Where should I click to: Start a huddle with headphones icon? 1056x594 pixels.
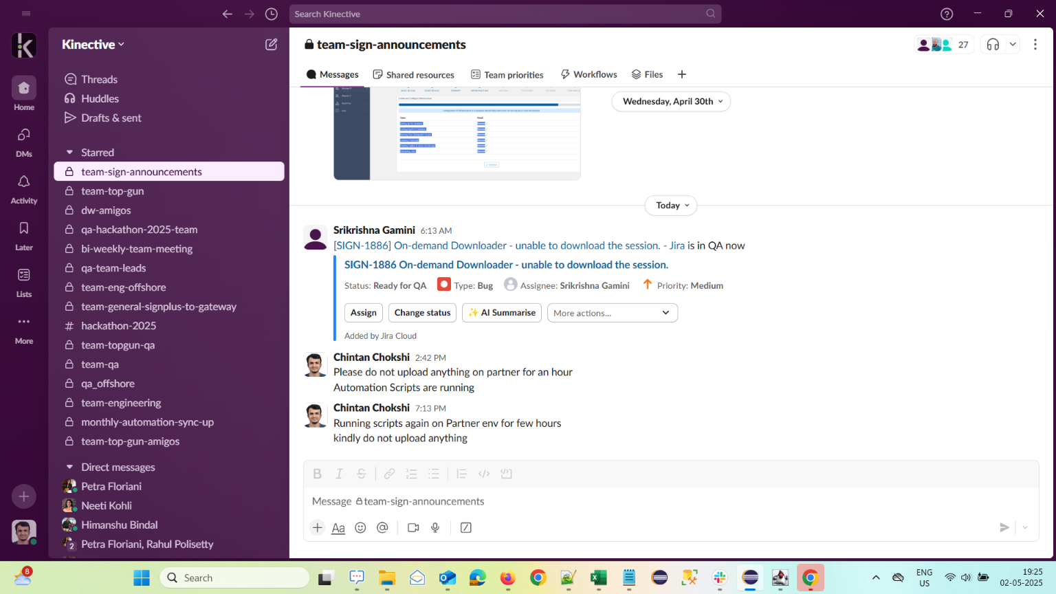993,45
